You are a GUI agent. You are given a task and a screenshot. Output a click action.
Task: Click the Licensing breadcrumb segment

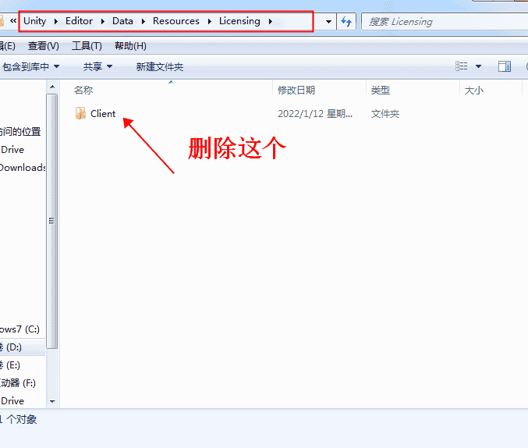point(239,21)
